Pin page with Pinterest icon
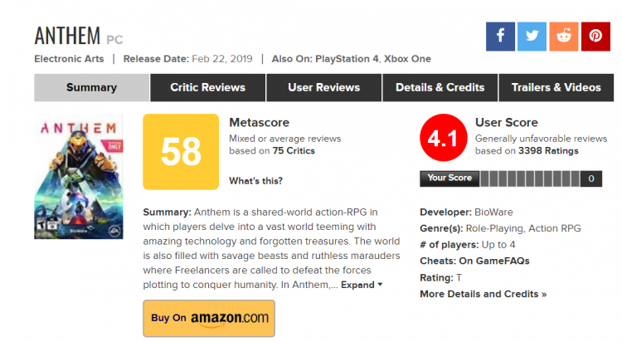The height and width of the screenshot is (342, 622). (x=595, y=36)
